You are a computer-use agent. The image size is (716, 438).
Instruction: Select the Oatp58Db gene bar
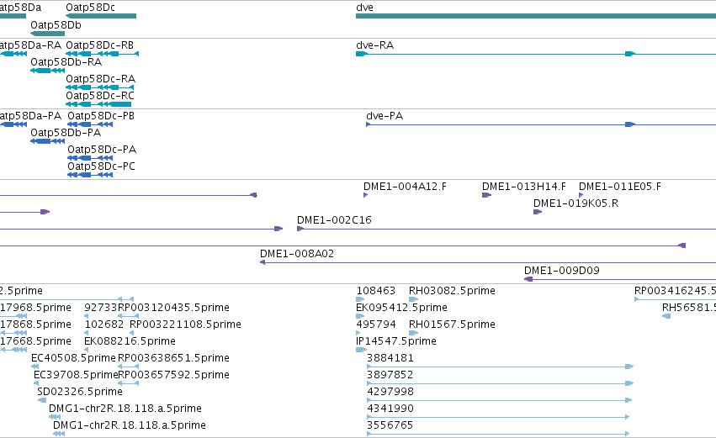pos(47,34)
